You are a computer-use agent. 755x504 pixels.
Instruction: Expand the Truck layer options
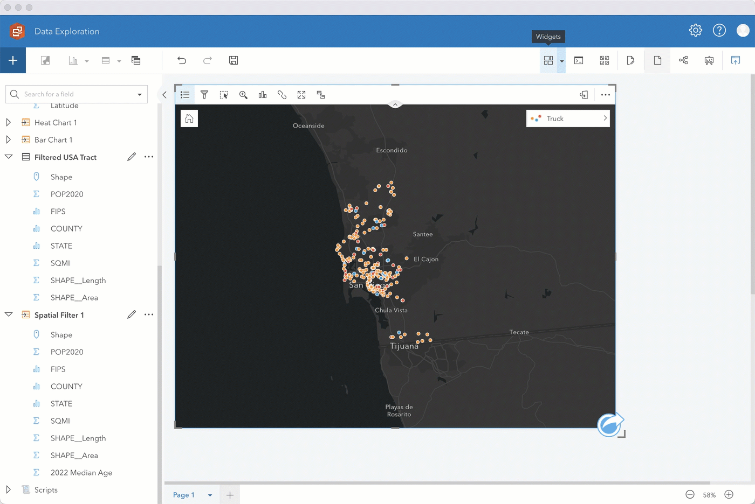605,118
